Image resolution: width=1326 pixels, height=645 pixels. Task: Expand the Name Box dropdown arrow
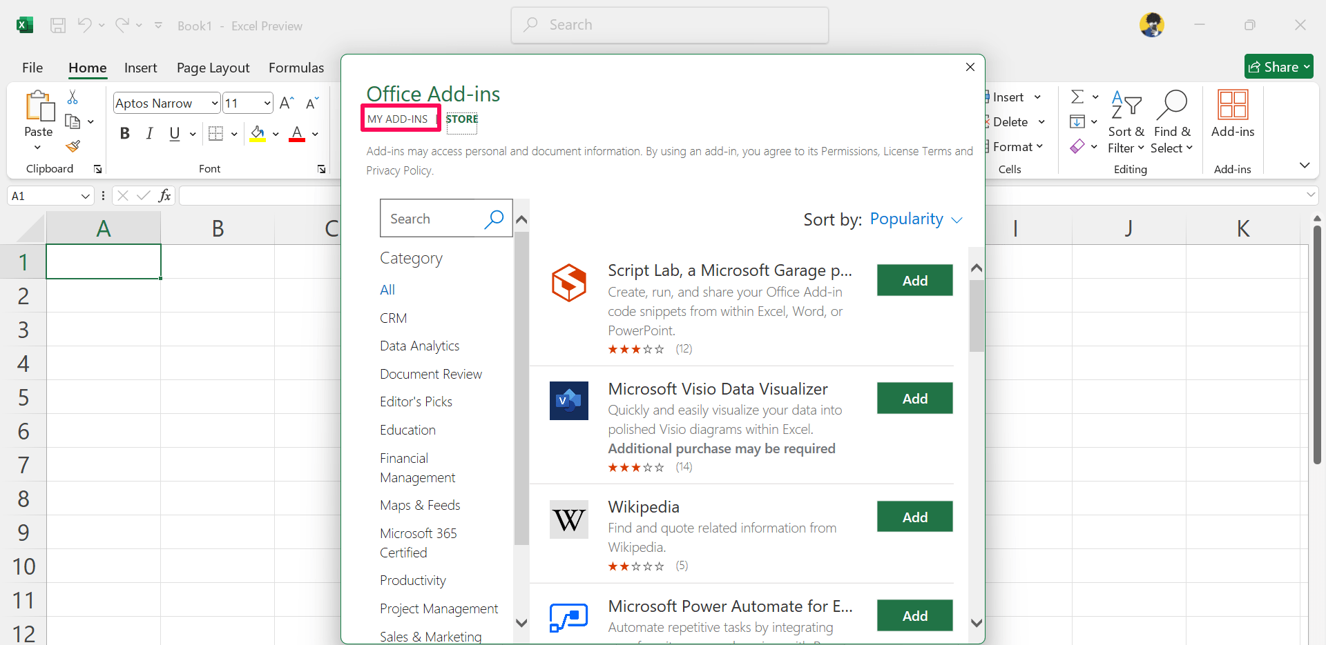click(86, 196)
